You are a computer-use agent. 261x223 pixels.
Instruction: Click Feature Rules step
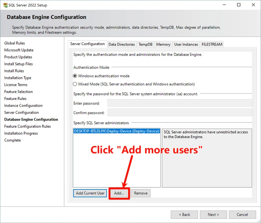coord(15,99)
